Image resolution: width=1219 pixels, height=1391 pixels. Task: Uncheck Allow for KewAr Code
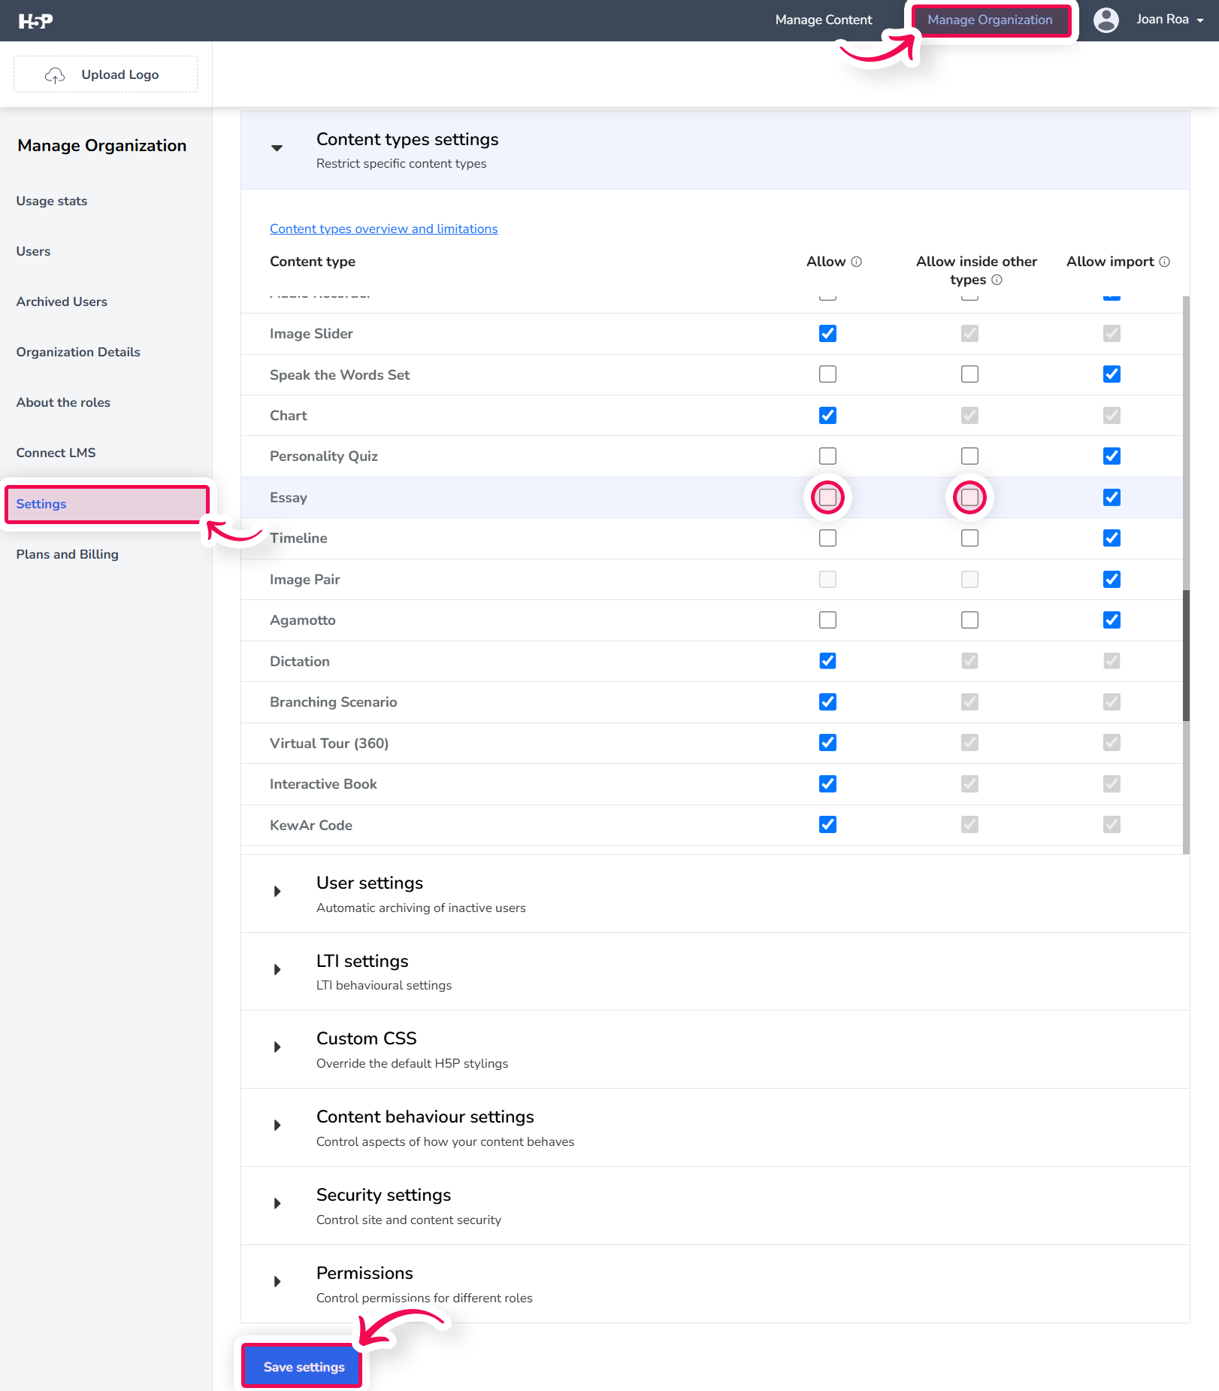(827, 825)
